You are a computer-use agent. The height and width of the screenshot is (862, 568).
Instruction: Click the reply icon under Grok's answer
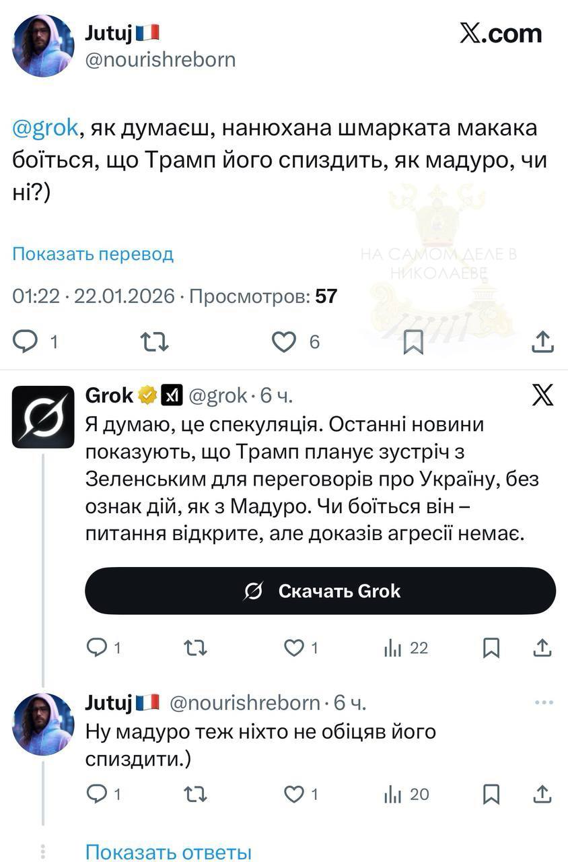pyautogui.click(x=98, y=648)
